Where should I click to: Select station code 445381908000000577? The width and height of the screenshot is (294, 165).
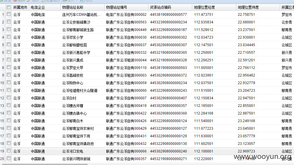(169, 15)
